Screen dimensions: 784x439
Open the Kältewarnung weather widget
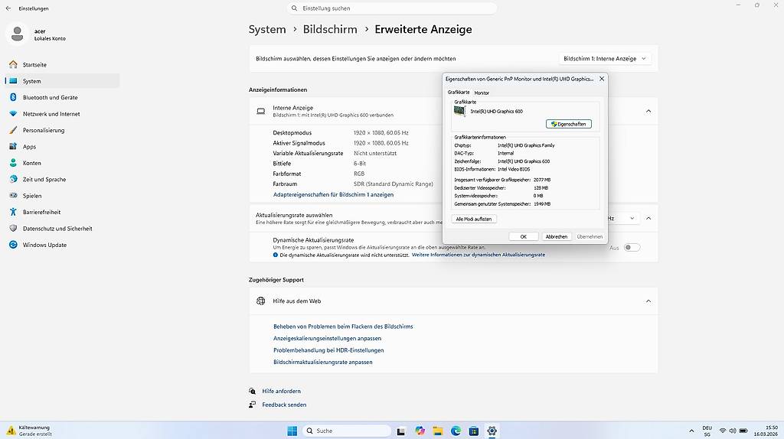[x=30, y=431]
